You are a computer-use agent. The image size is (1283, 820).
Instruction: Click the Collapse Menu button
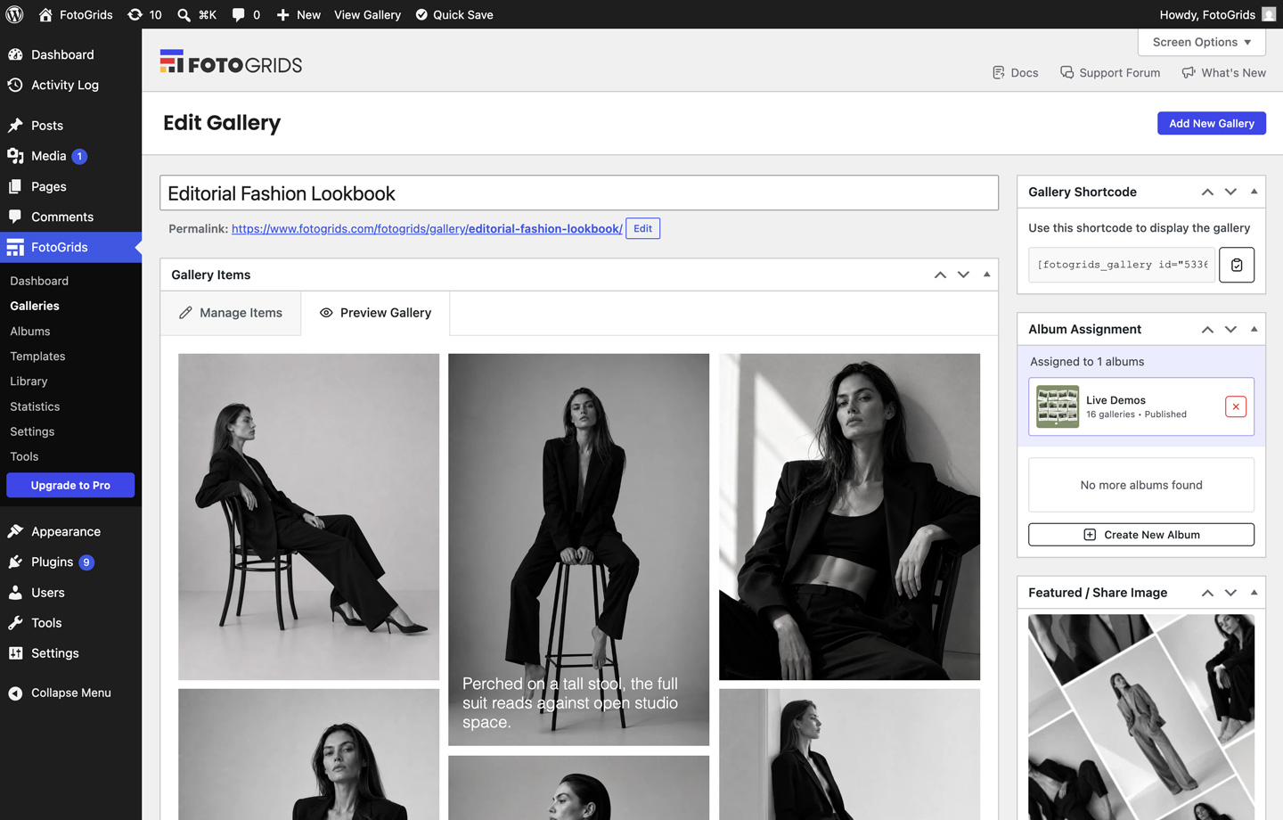(x=70, y=693)
